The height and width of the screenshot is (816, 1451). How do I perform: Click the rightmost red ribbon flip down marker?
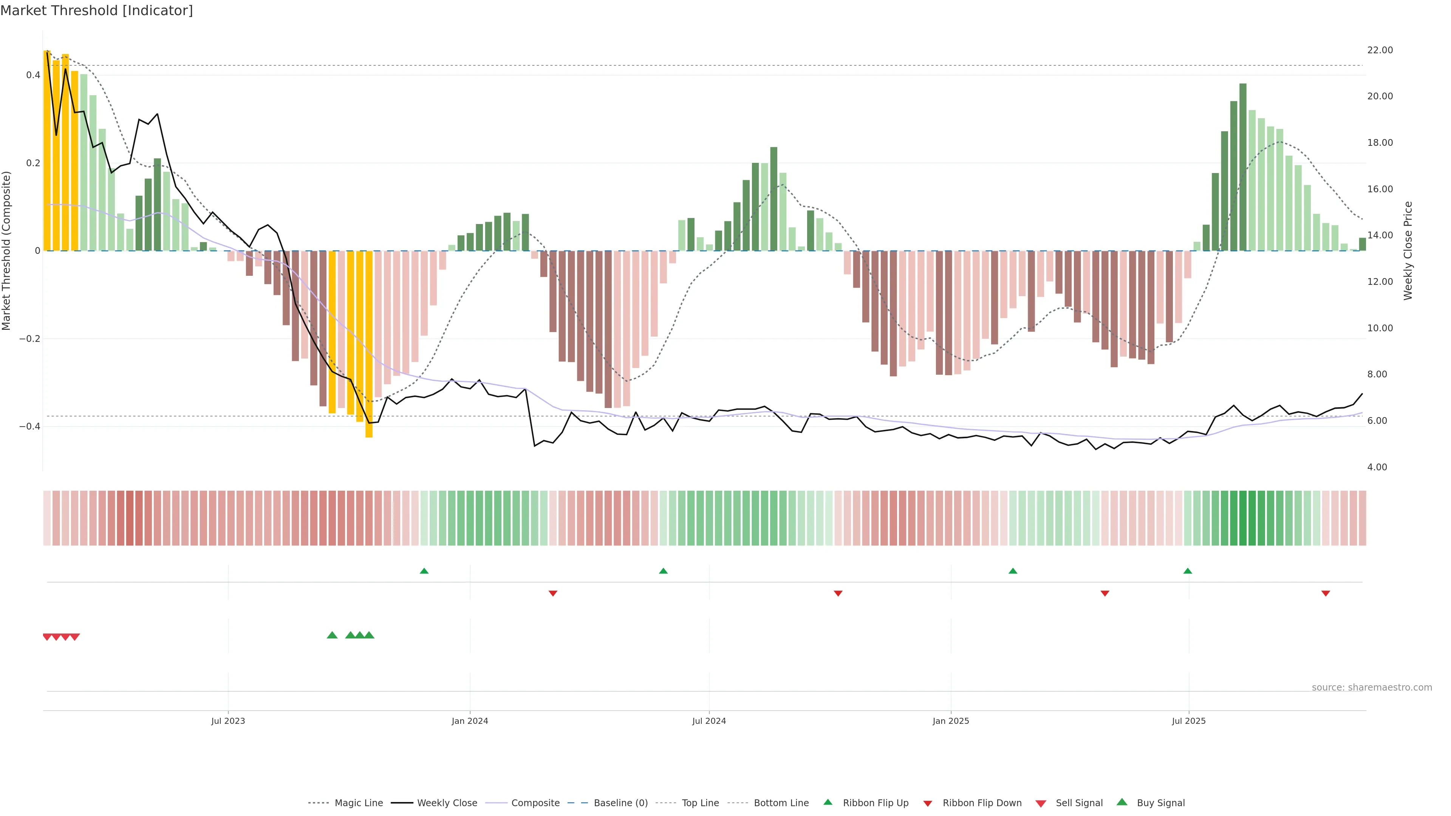point(1326,593)
